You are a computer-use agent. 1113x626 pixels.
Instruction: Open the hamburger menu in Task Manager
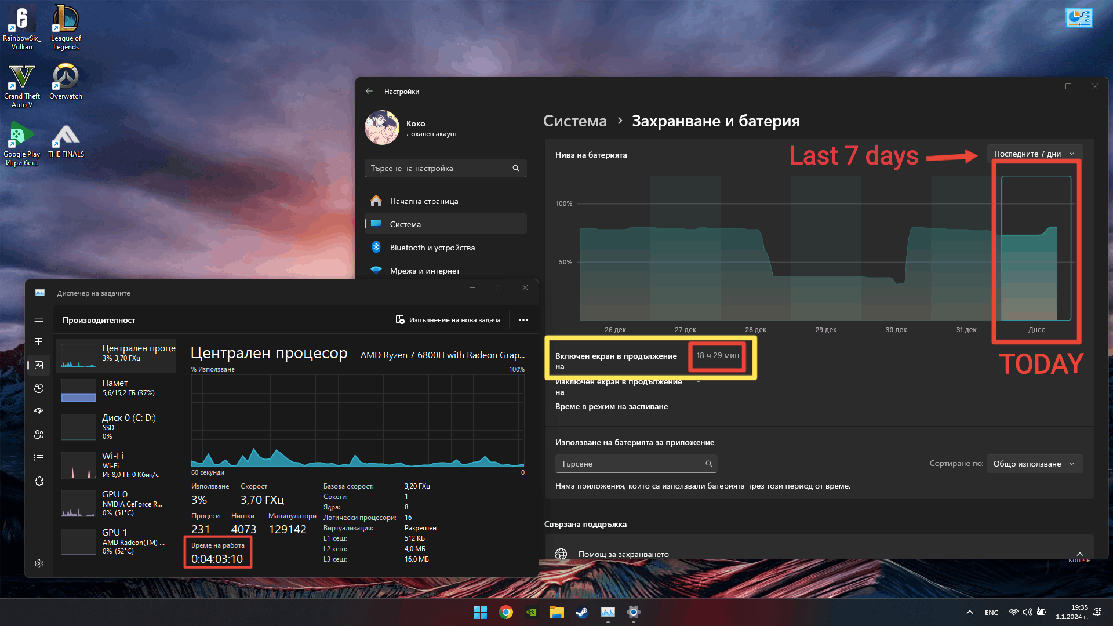pyautogui.click(x=39, y=319)
